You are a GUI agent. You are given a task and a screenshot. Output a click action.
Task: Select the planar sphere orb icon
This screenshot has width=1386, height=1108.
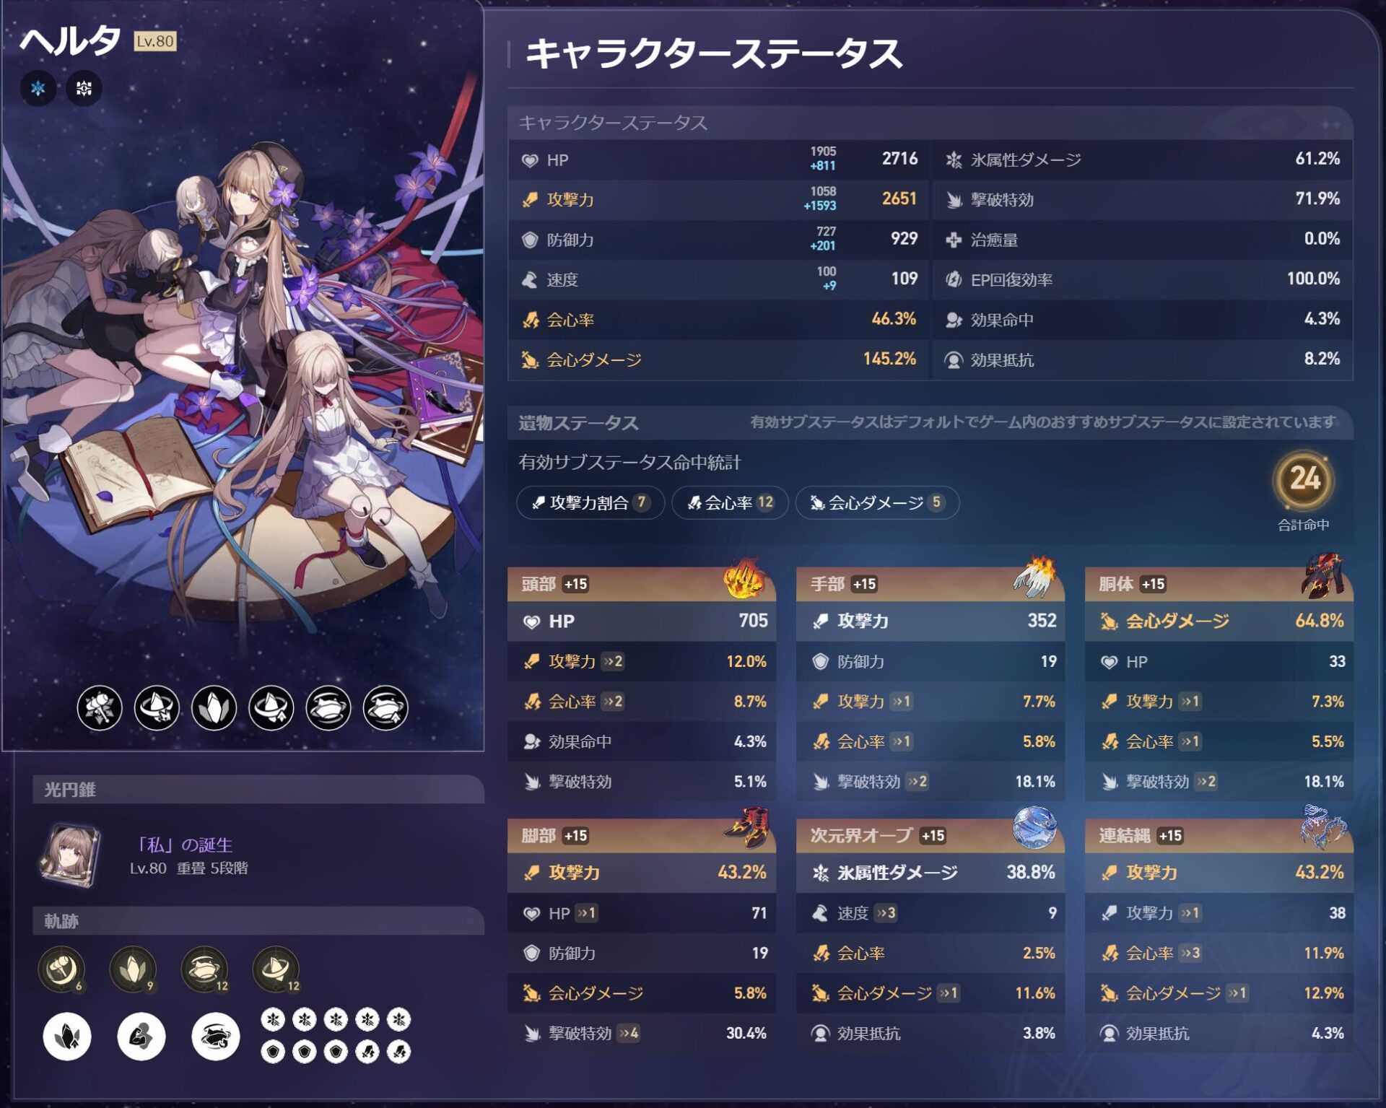[1034, 827]
